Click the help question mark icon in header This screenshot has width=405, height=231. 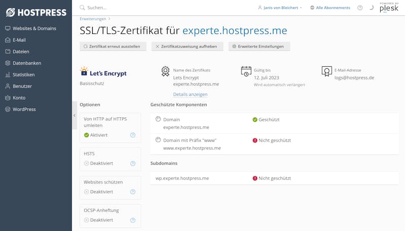(x=360, y=8)
